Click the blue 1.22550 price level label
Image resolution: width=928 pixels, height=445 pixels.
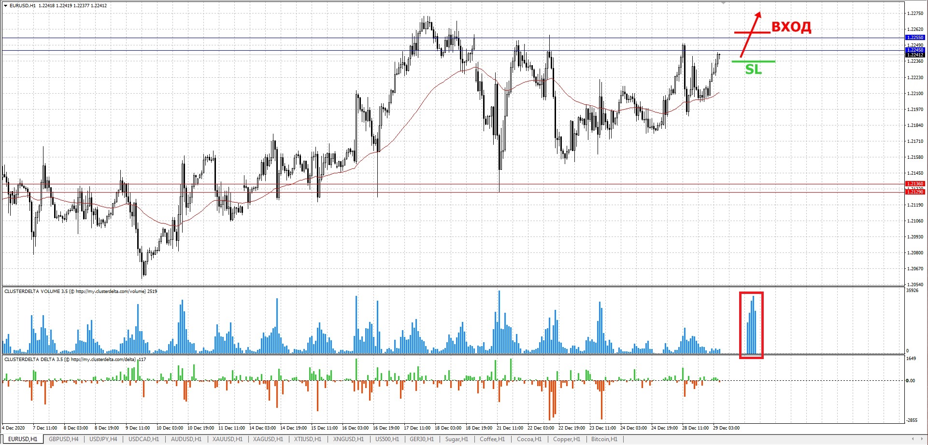click(x=914, y=38)
